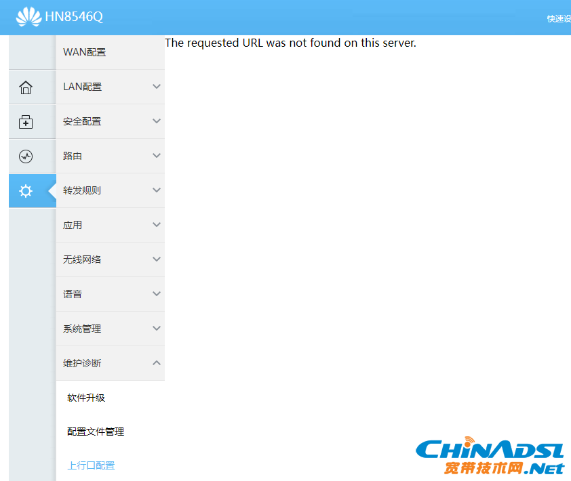Expand the 系统管理 chevron
This screenshot has width=571, height=481.
[157, 329]
